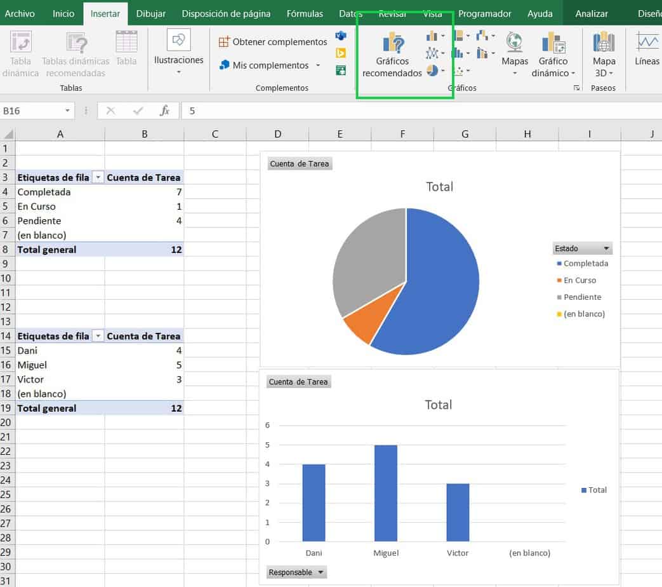Image resolution: width=662 pixels, height=587 pixels.
Task: Click the Completada legend entry
Action: point(582,263)
